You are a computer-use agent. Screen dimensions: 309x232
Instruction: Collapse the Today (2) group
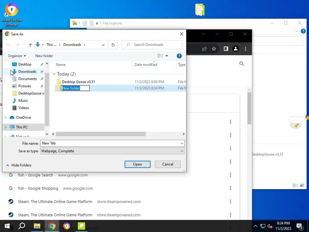[54, 74]
